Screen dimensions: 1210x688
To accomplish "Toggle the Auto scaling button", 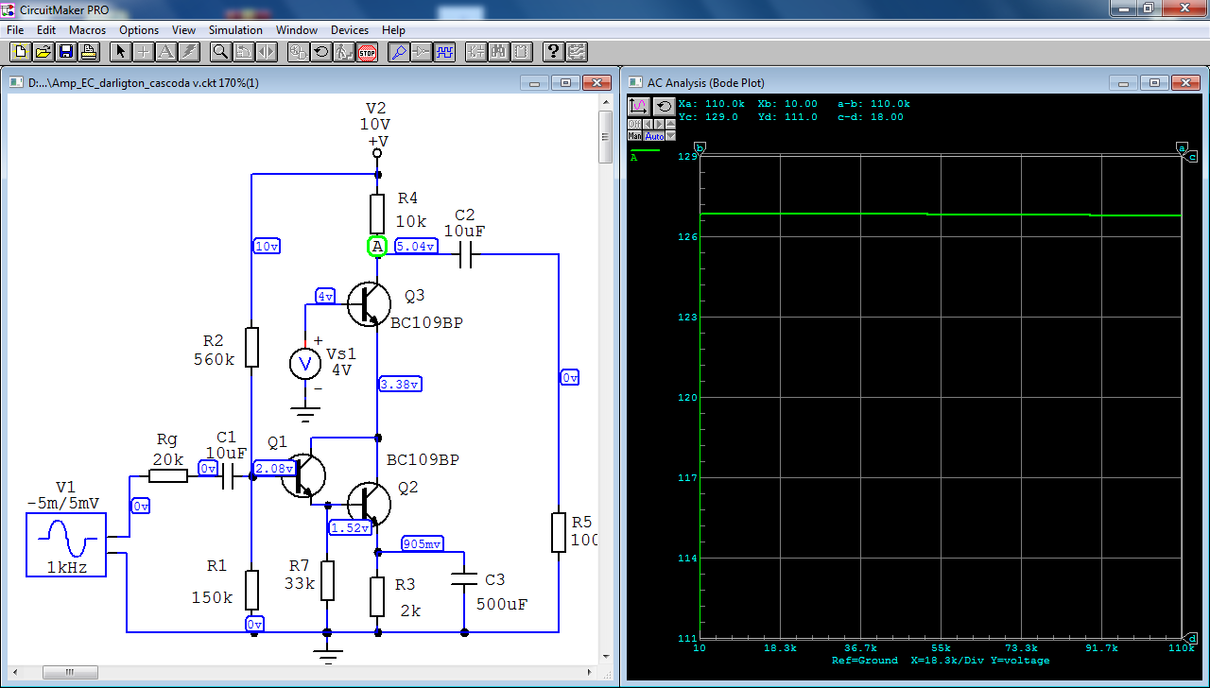I will pos(654,135).
